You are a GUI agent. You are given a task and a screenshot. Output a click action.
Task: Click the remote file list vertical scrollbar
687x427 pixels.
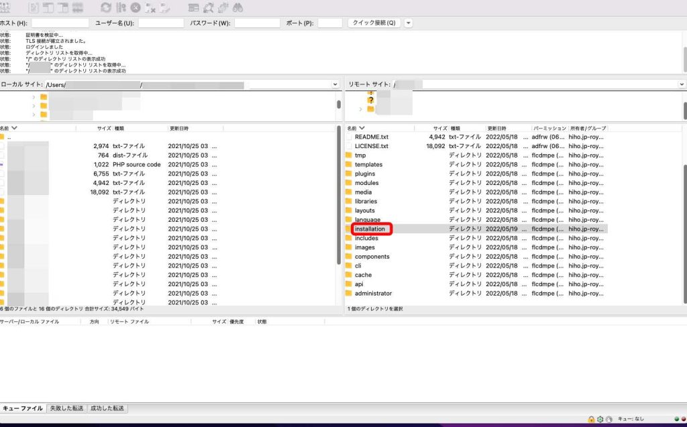click(x=684, y=215)
